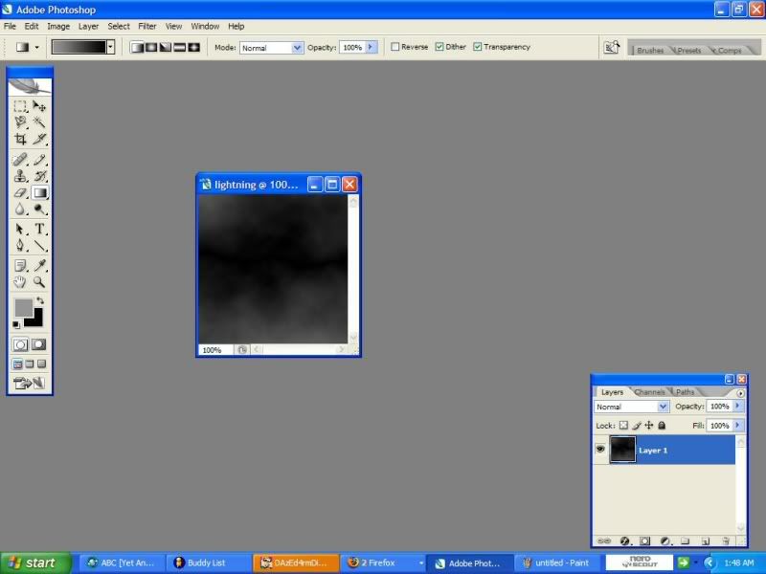Select the Type tool

click(x=39, y=229)
